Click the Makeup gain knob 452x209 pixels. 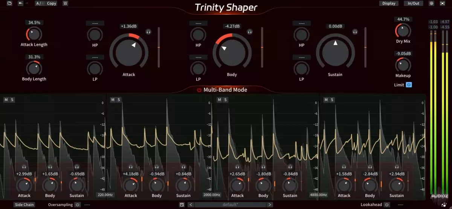coord(403,65)
